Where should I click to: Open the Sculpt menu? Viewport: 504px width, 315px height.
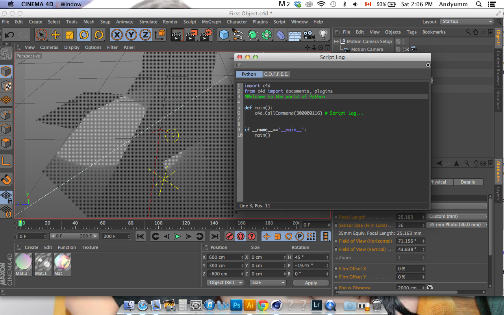[190, 22]
